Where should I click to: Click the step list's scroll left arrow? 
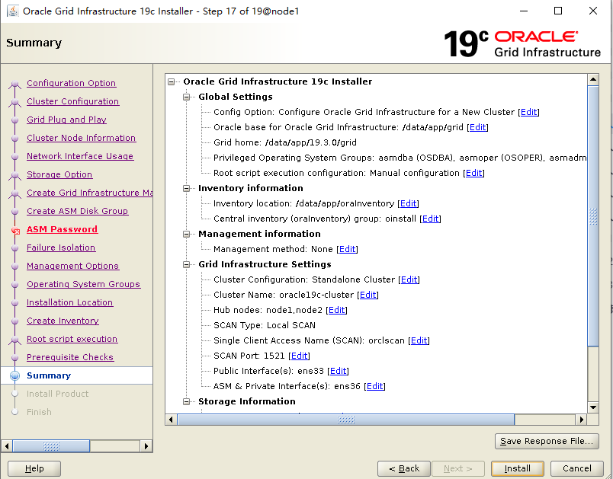pos(7,445)
